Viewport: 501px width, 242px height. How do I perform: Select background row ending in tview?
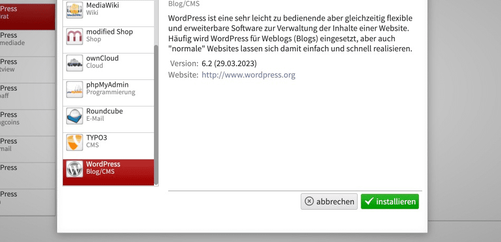coord(28,70)
